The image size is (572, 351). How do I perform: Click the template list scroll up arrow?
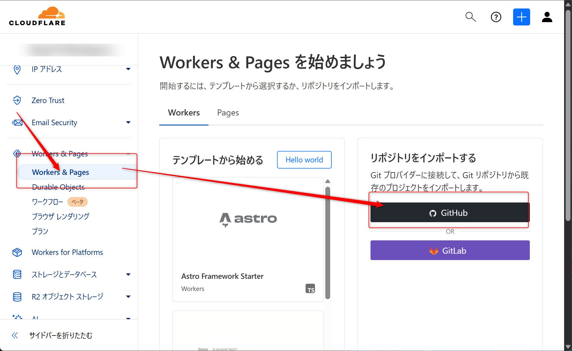[328, 181]
